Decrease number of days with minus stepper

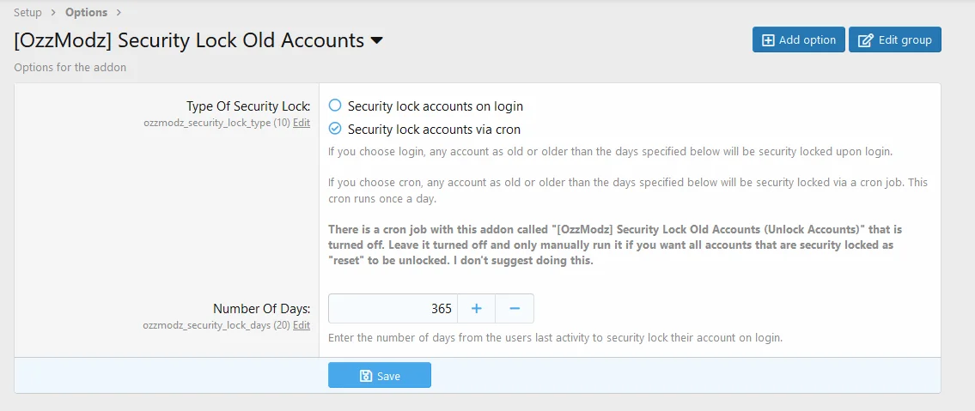coord(515,308)
